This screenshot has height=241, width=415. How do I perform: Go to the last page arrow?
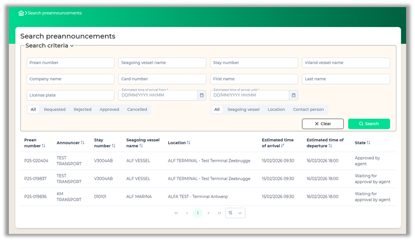click(219, 213)
